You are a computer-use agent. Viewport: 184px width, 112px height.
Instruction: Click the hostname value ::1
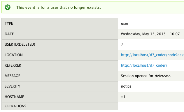pyautogui.click(x=123, y=97)
